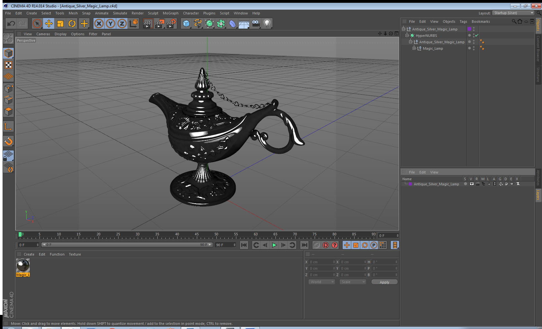Toggle the Snap magnet icon

pyautogui.click(x=8, y=141)
